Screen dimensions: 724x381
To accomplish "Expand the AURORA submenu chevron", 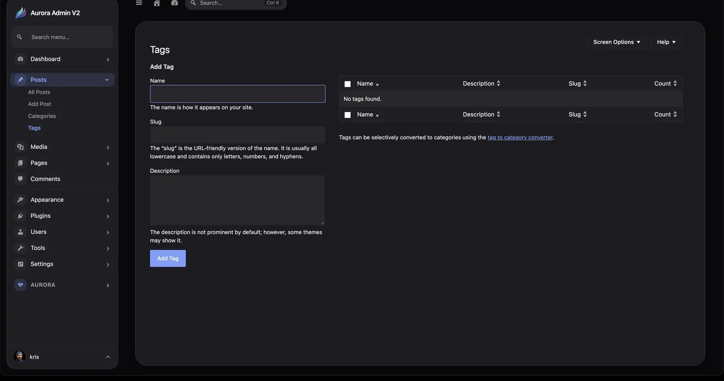I will (108, 285).
